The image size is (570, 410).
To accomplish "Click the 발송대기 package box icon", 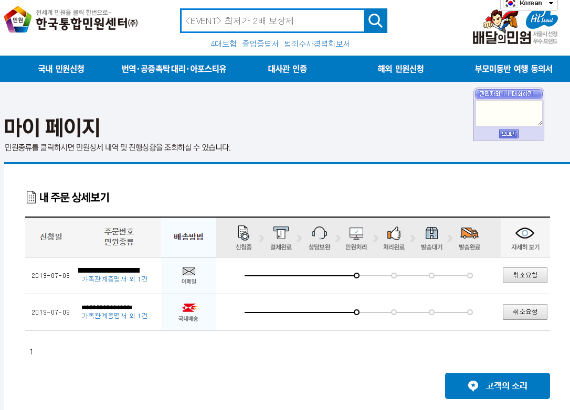I will (431, 233).
